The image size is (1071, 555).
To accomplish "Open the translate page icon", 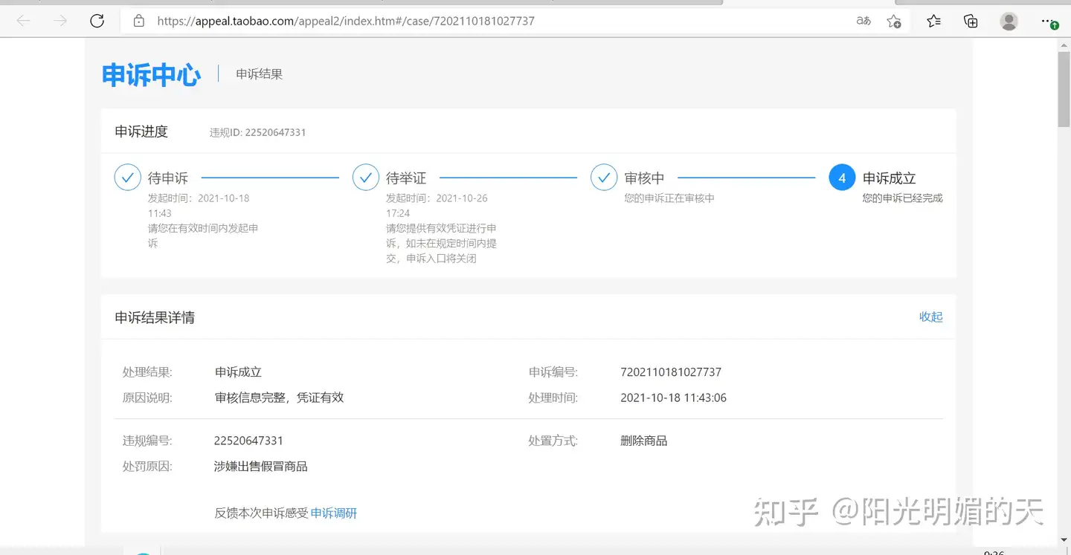I will pos(863,21).
